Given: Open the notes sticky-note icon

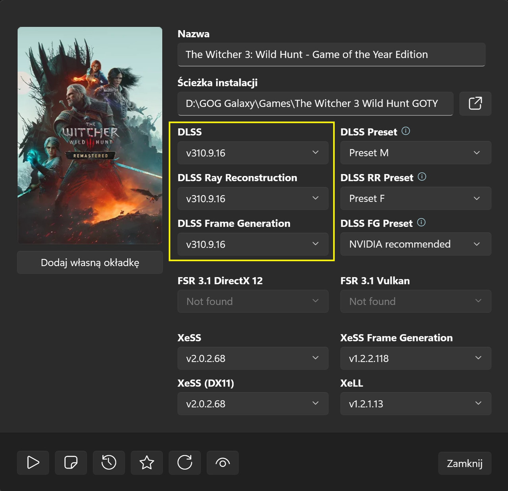Looking at the screenshot, I should 71,462.
